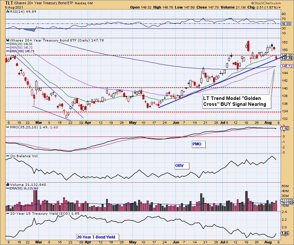Click the 30 level on RSI axis
The image size is (294, 245).
[x=284, y=28]
